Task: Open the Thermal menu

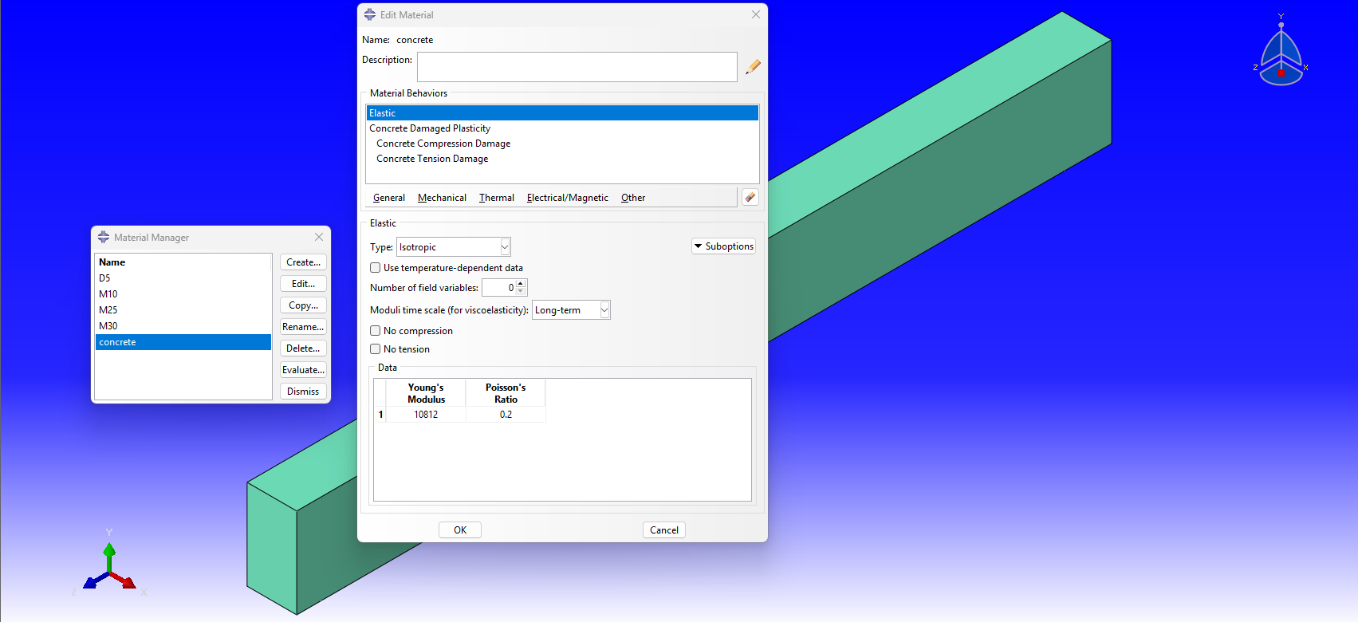Action: [x=496, y=198]
